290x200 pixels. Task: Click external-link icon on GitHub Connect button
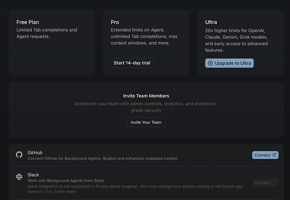[274, 155]
